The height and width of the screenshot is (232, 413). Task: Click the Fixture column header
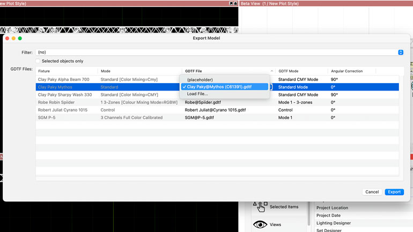[44, 71]
